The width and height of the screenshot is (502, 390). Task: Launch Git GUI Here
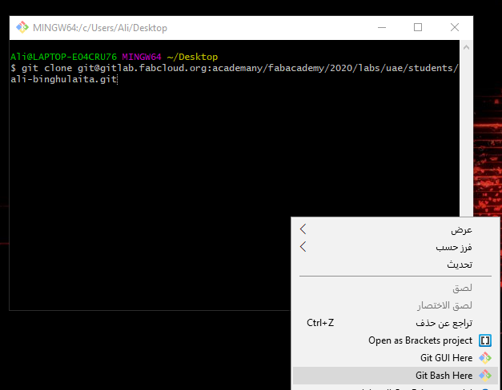coord(446,358)
